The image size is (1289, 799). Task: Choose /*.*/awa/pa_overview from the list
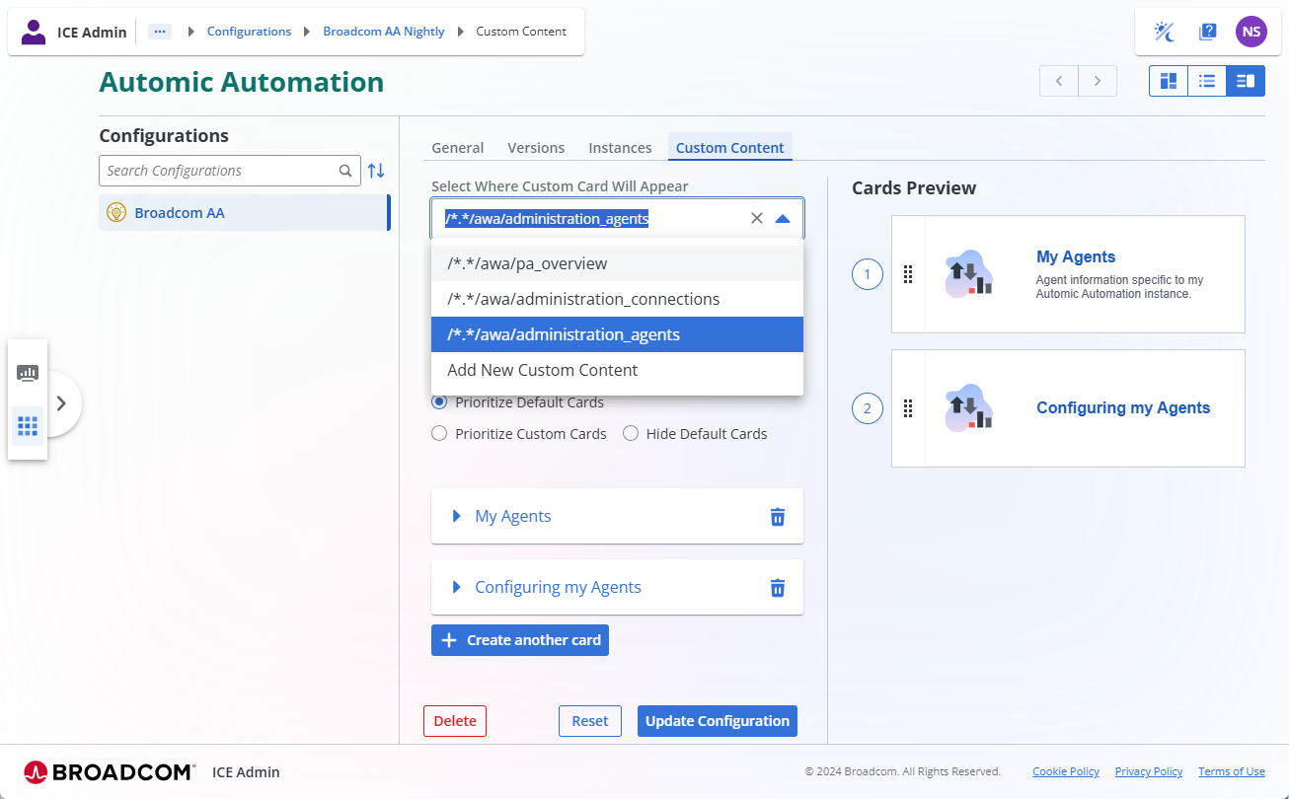[527, 264]
